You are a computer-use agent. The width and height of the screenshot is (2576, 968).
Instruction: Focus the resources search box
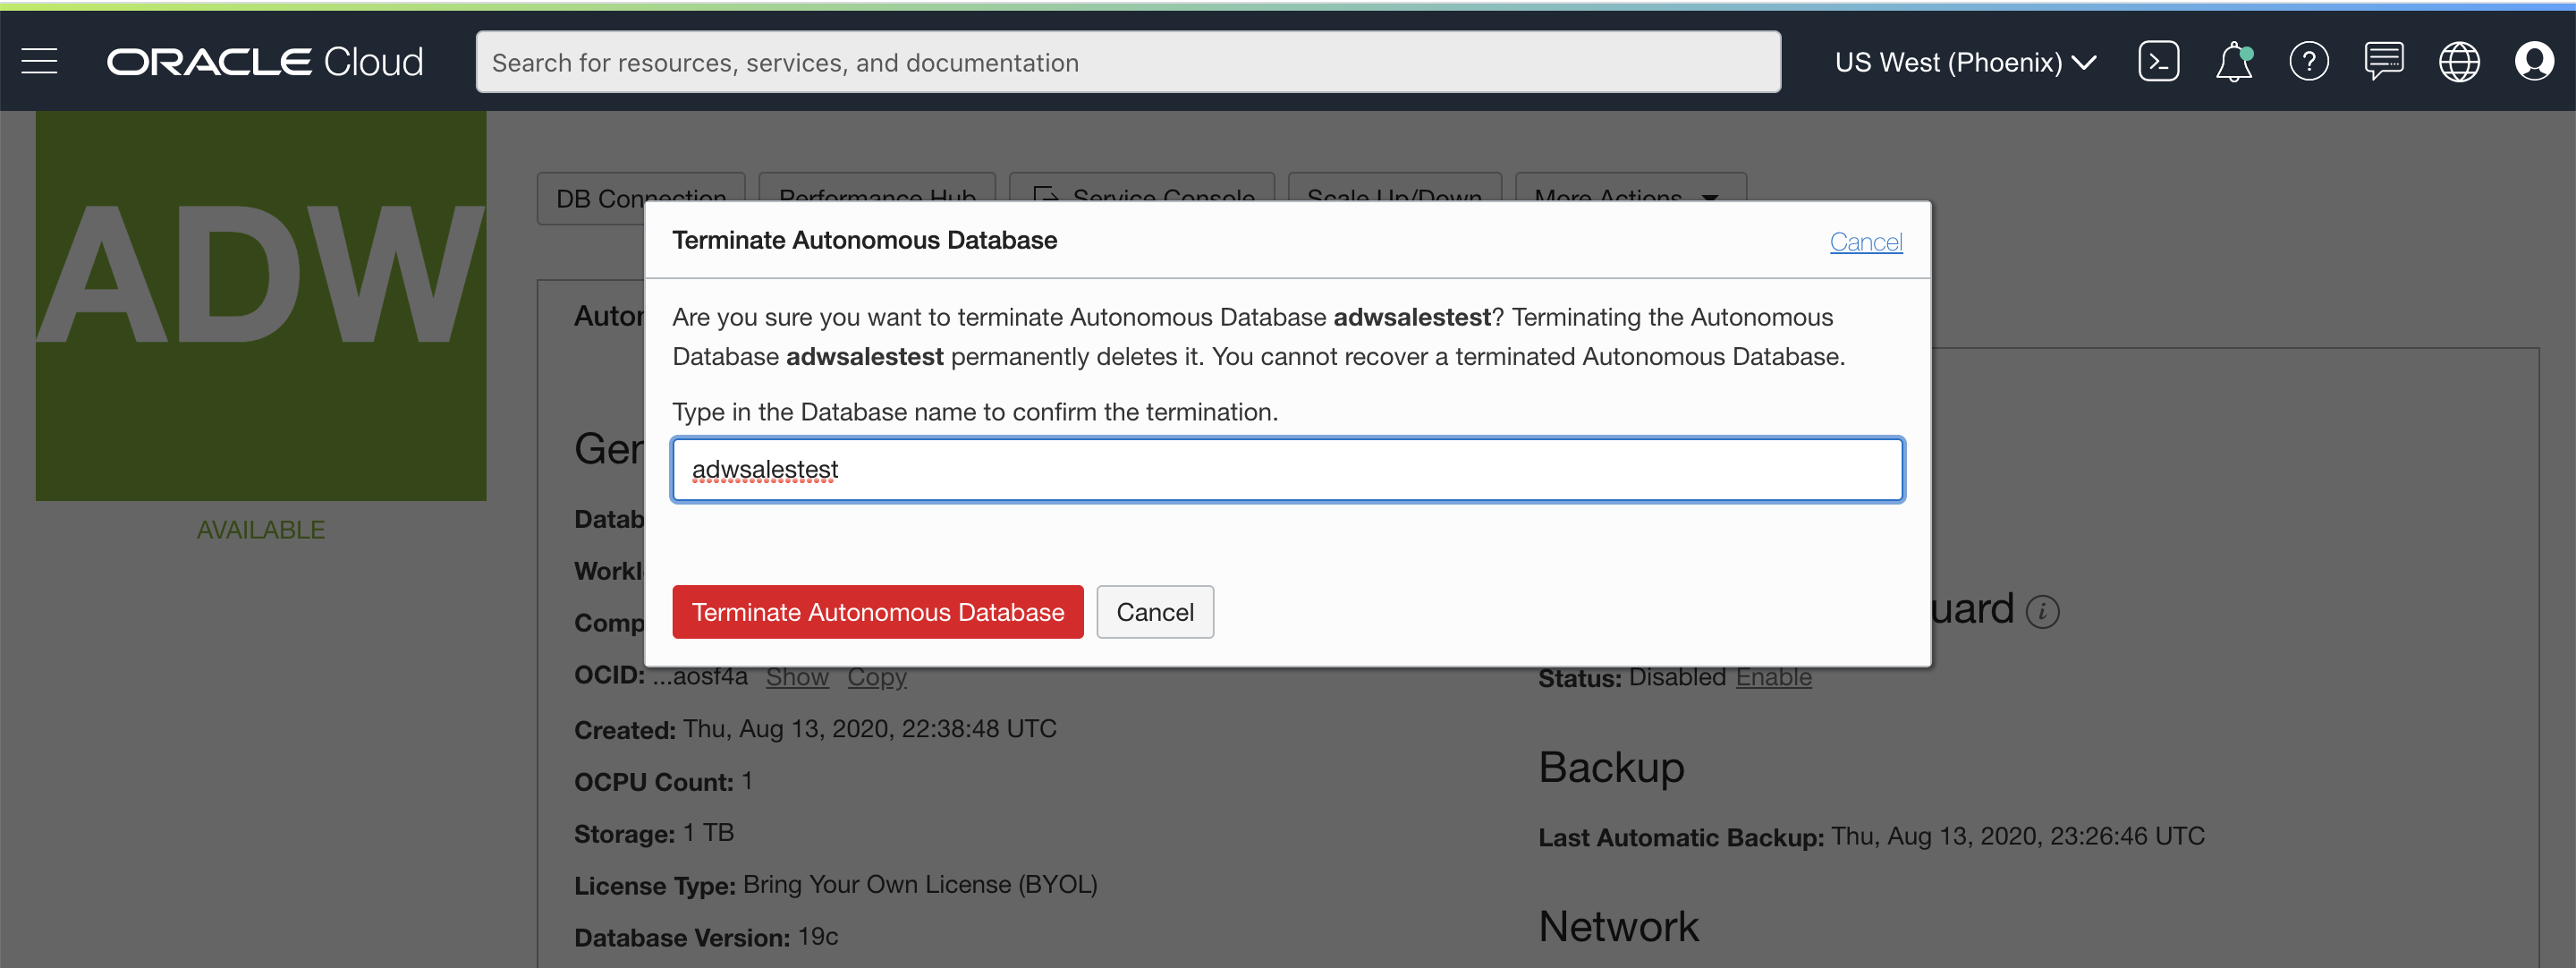(x=1127, y=62)
